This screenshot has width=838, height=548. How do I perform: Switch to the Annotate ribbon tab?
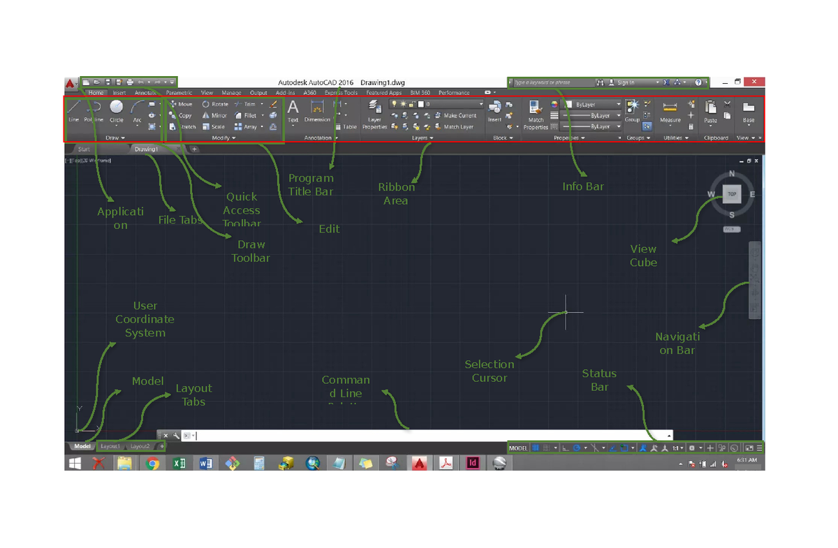(x=145, y=92)
